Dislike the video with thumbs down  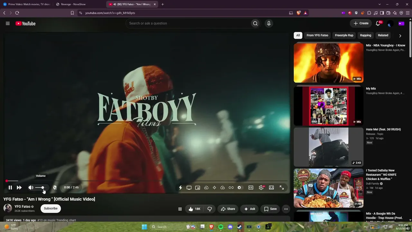(x=210, y=209)
